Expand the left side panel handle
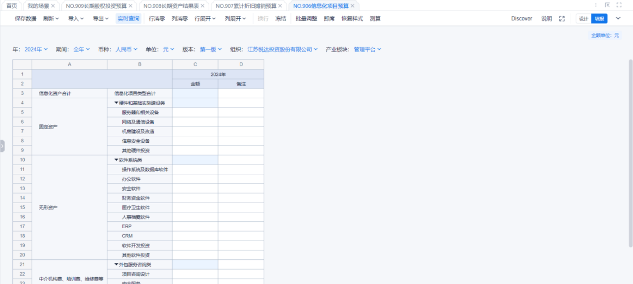The image size is (633, 284). click(2, 146)
